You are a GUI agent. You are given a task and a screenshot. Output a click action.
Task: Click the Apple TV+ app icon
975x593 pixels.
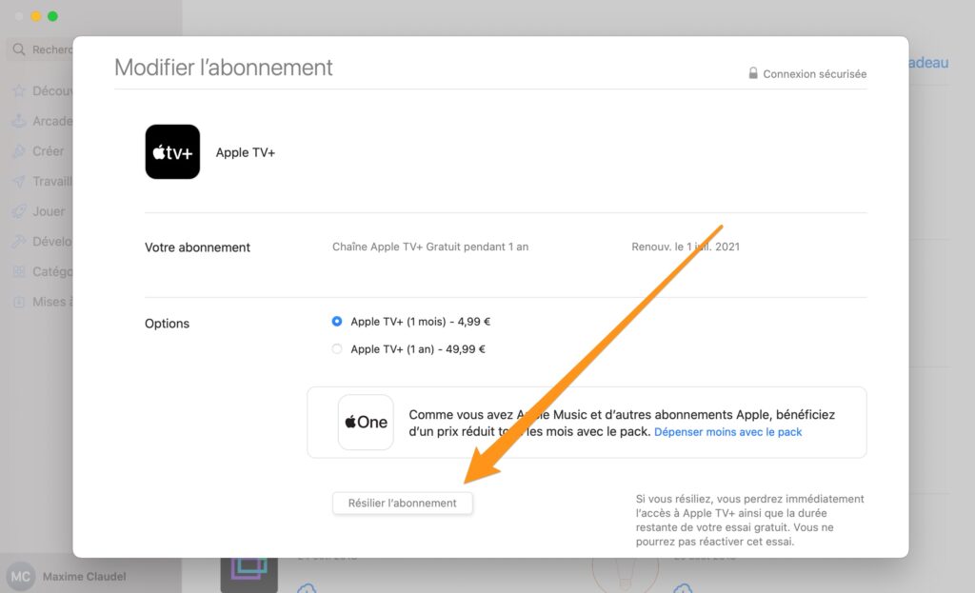click(x=172, y=151)
